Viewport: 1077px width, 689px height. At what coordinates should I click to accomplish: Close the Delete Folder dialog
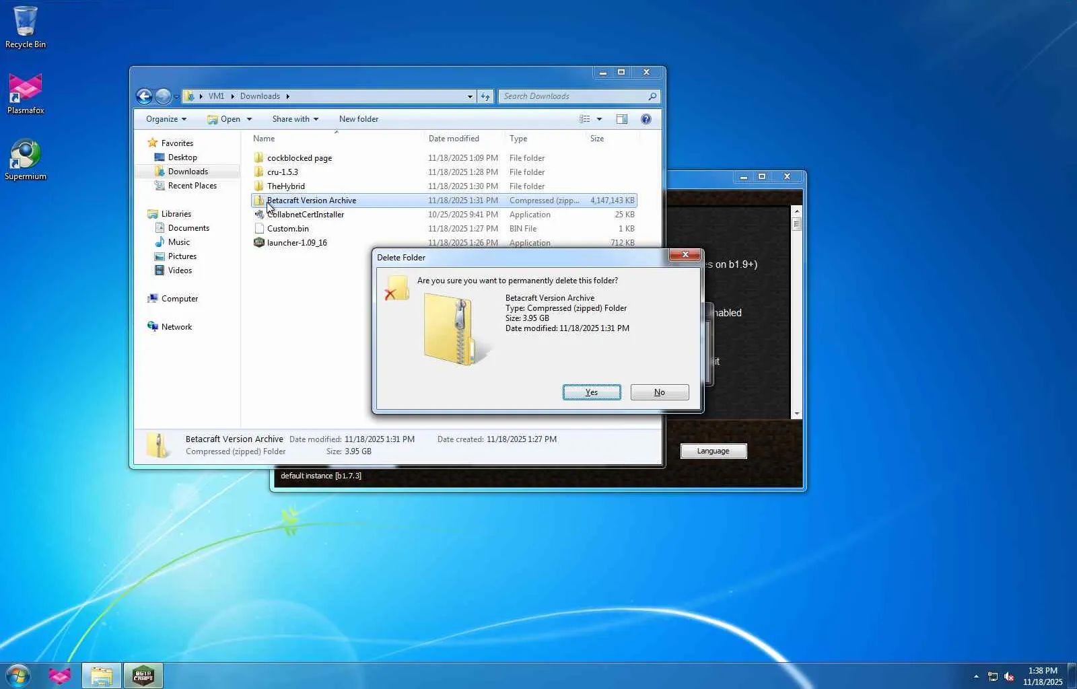(685, 254)
